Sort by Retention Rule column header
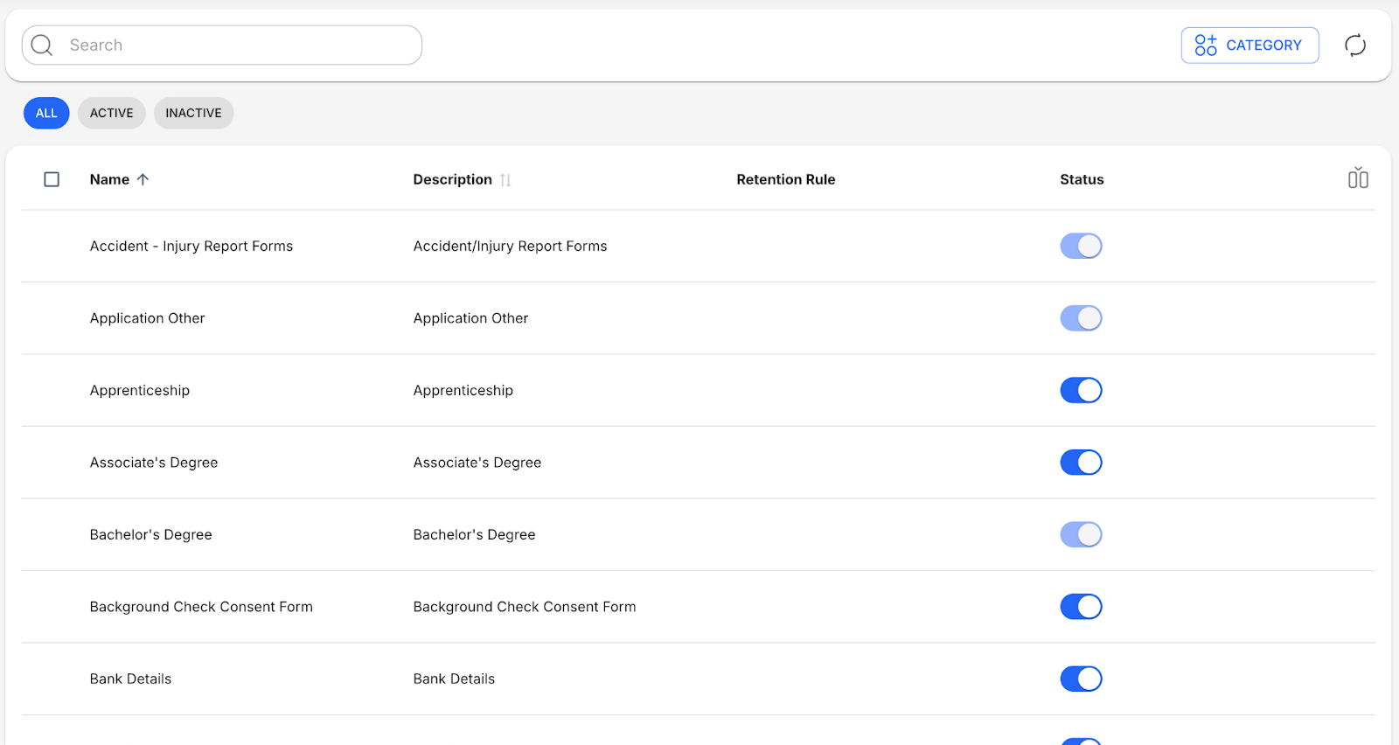Viewport: 1399px width, 745px height. tap(785, 179)
